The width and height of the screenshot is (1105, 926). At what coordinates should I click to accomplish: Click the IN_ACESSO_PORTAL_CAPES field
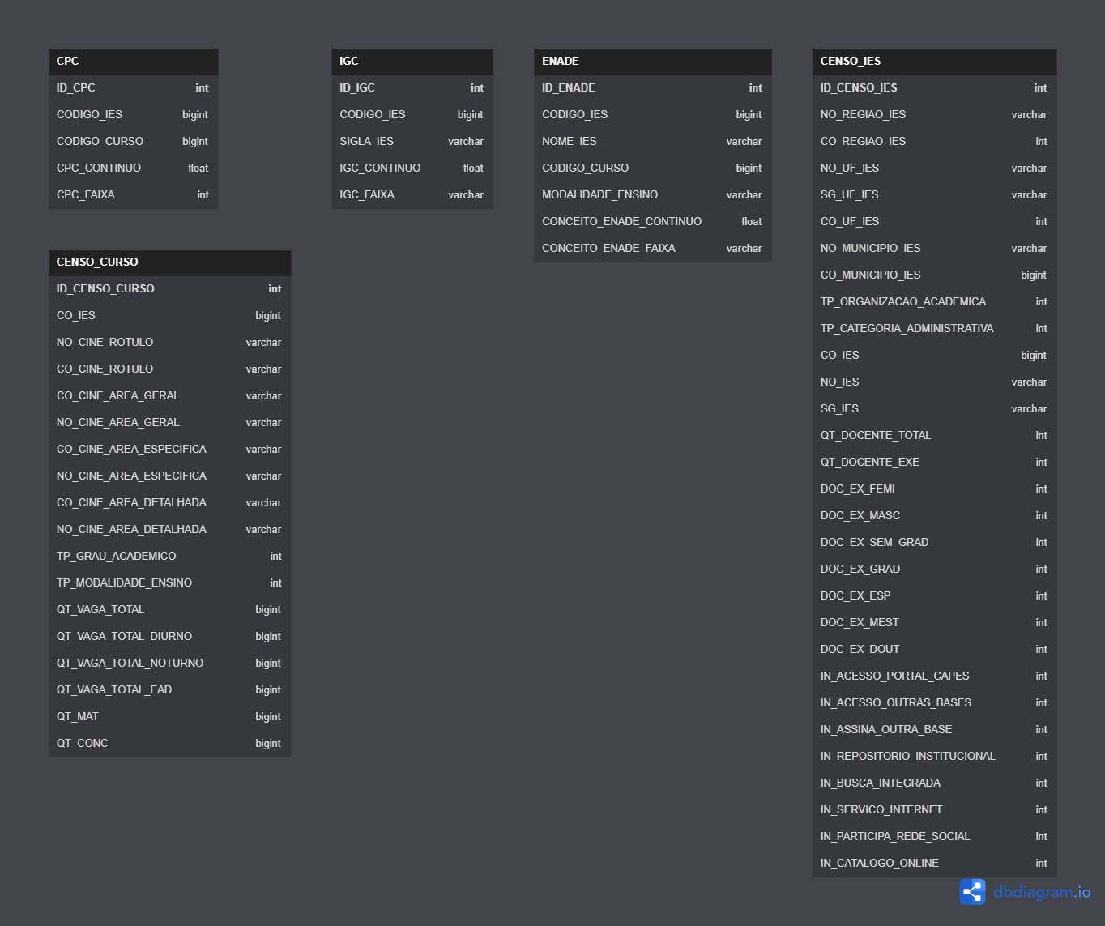point(935,676)
